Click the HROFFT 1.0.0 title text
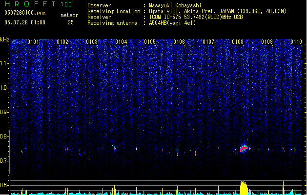The image size is (307, 195). pyautogui.click(x=38, y=4)
